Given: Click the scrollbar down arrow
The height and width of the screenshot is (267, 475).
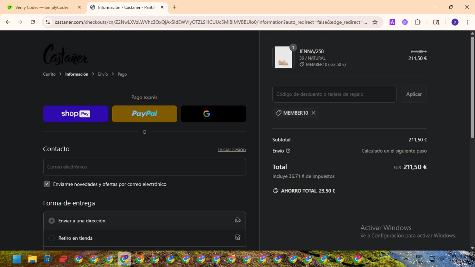Looking at the screenshot, I should [472, 248].
